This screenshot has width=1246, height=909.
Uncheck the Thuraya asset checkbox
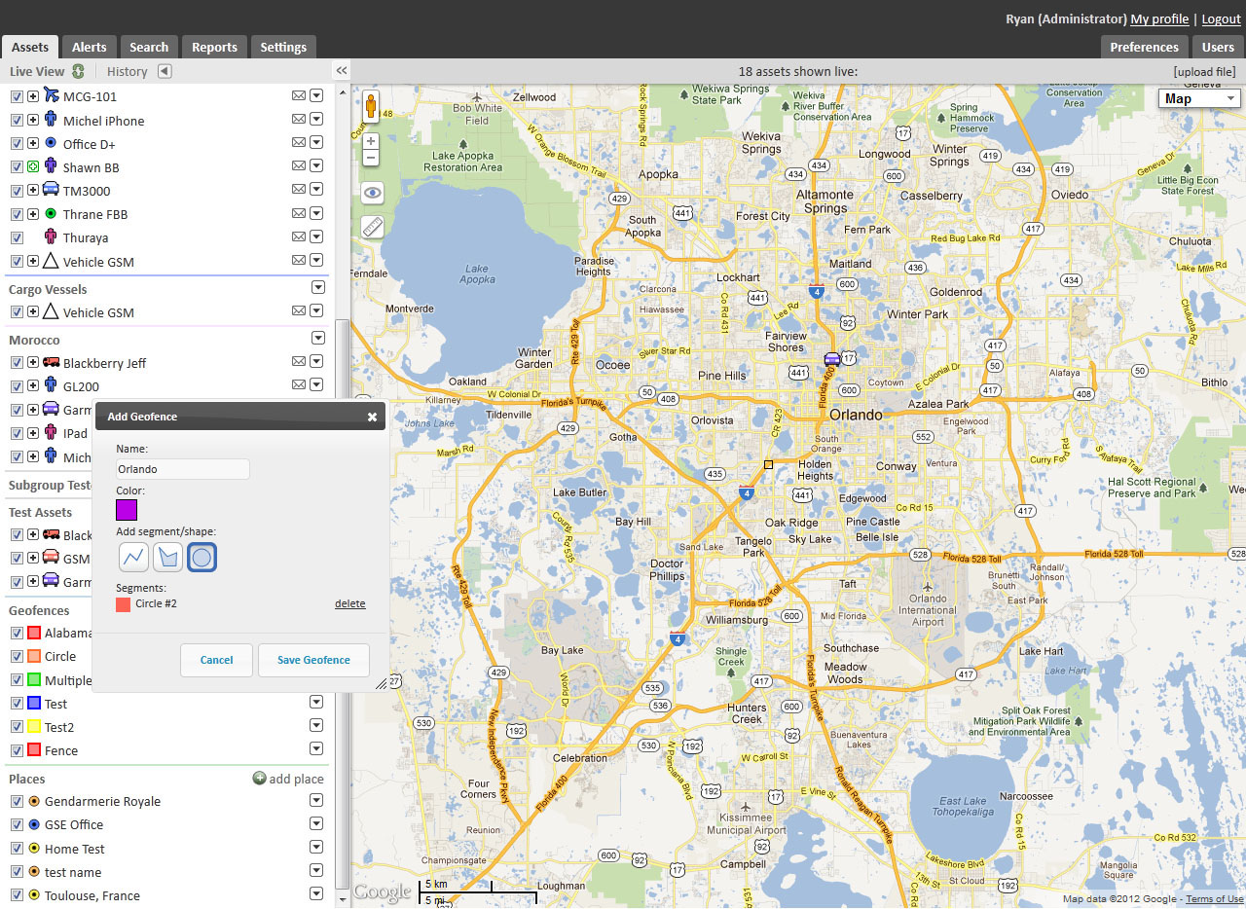(17, 236)
